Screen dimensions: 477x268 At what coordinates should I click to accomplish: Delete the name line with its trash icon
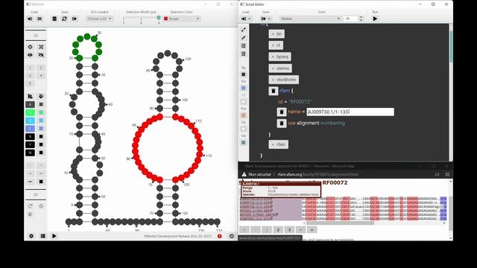tap(282, 112)
